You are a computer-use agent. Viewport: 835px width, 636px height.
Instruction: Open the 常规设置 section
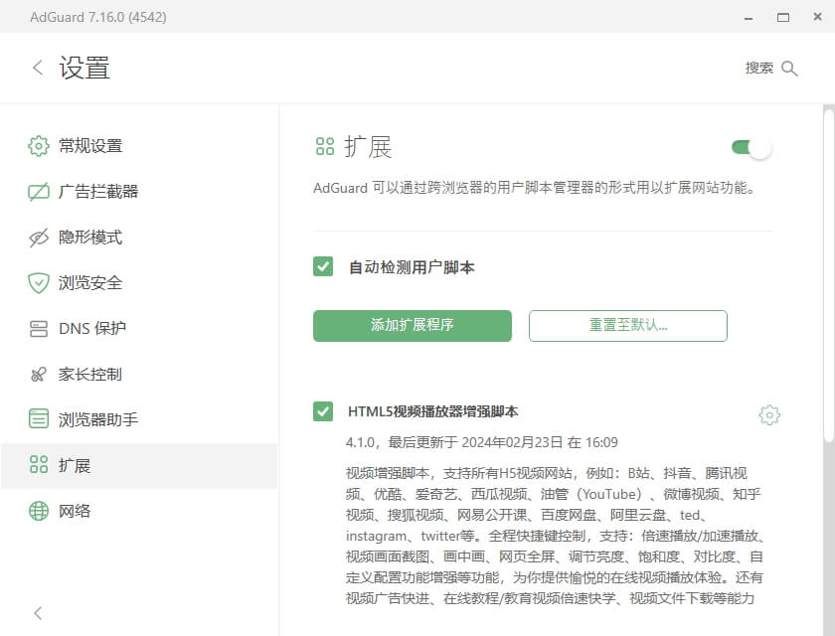139,146
